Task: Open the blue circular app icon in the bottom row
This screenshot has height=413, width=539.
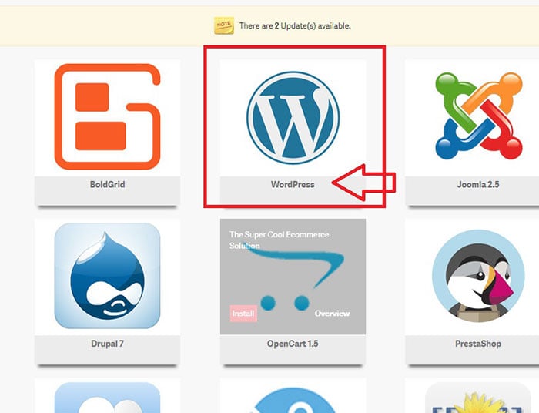Action: coord(293,400)
